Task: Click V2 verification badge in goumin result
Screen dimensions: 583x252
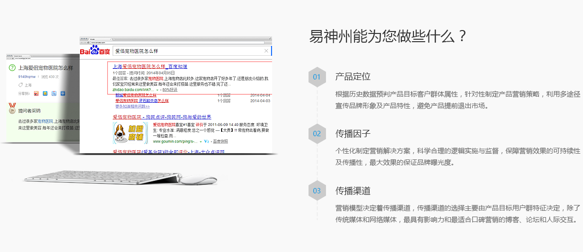Action: tap(206, 142)
